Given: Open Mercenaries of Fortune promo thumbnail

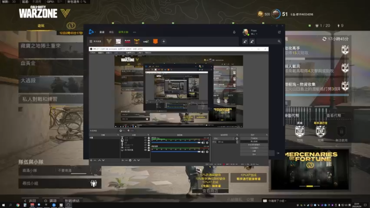Looking at the screenshot, I should (x=309, y=169).
